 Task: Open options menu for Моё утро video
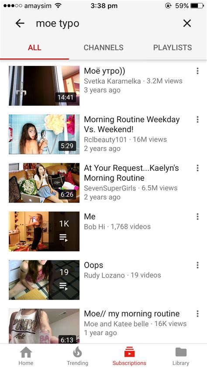tap(198, 71)
